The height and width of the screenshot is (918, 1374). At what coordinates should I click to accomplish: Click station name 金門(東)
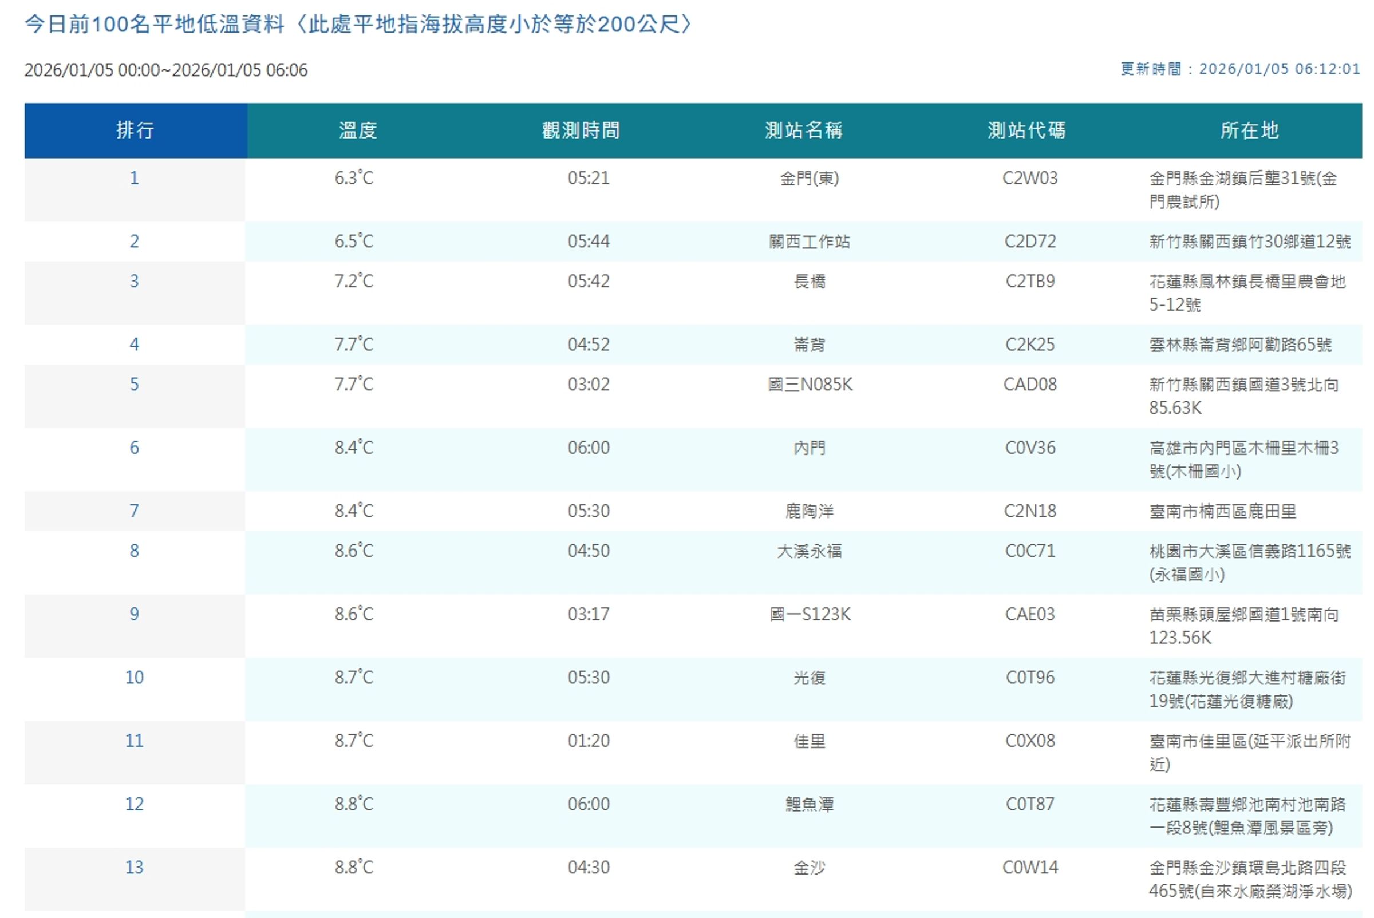click(x=810, y=178)
